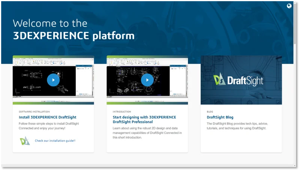Click INTRODUCTION category label
Image resolution: width=300 pixels, height=171 pixels.
122,111
